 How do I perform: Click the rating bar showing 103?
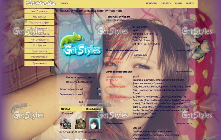coord(80,102)
